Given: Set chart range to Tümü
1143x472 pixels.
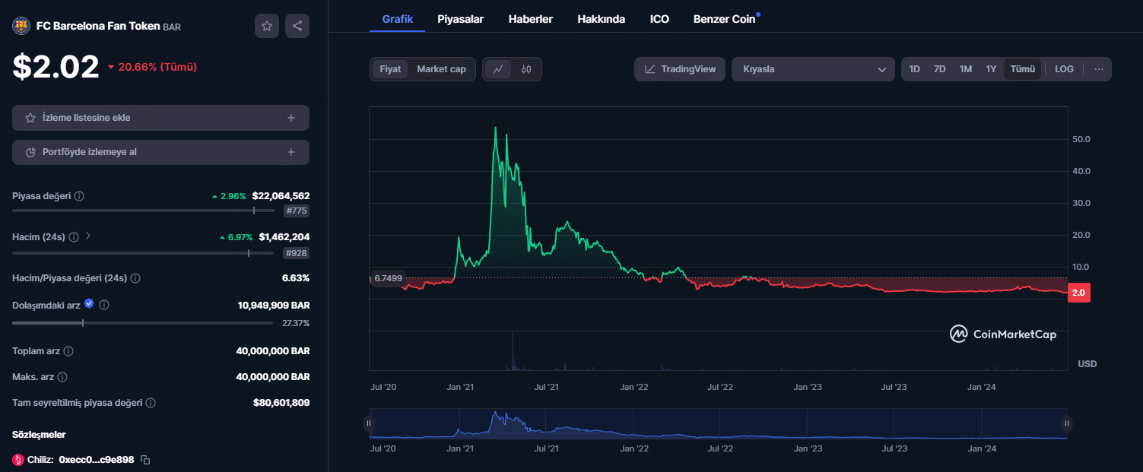Looking at the screenshot, I should [x=1022, y=69].
